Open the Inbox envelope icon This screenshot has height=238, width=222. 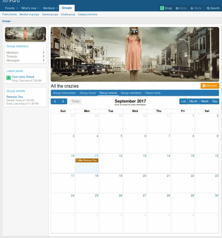pos(177,8)
